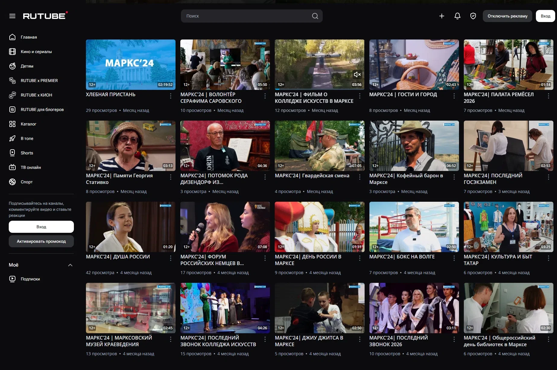The width and height of the screenshot is (557, 370).
Task: Open options for ХЛЕБНАЯ ПРИСТАНЬ video
Action: 171,96
